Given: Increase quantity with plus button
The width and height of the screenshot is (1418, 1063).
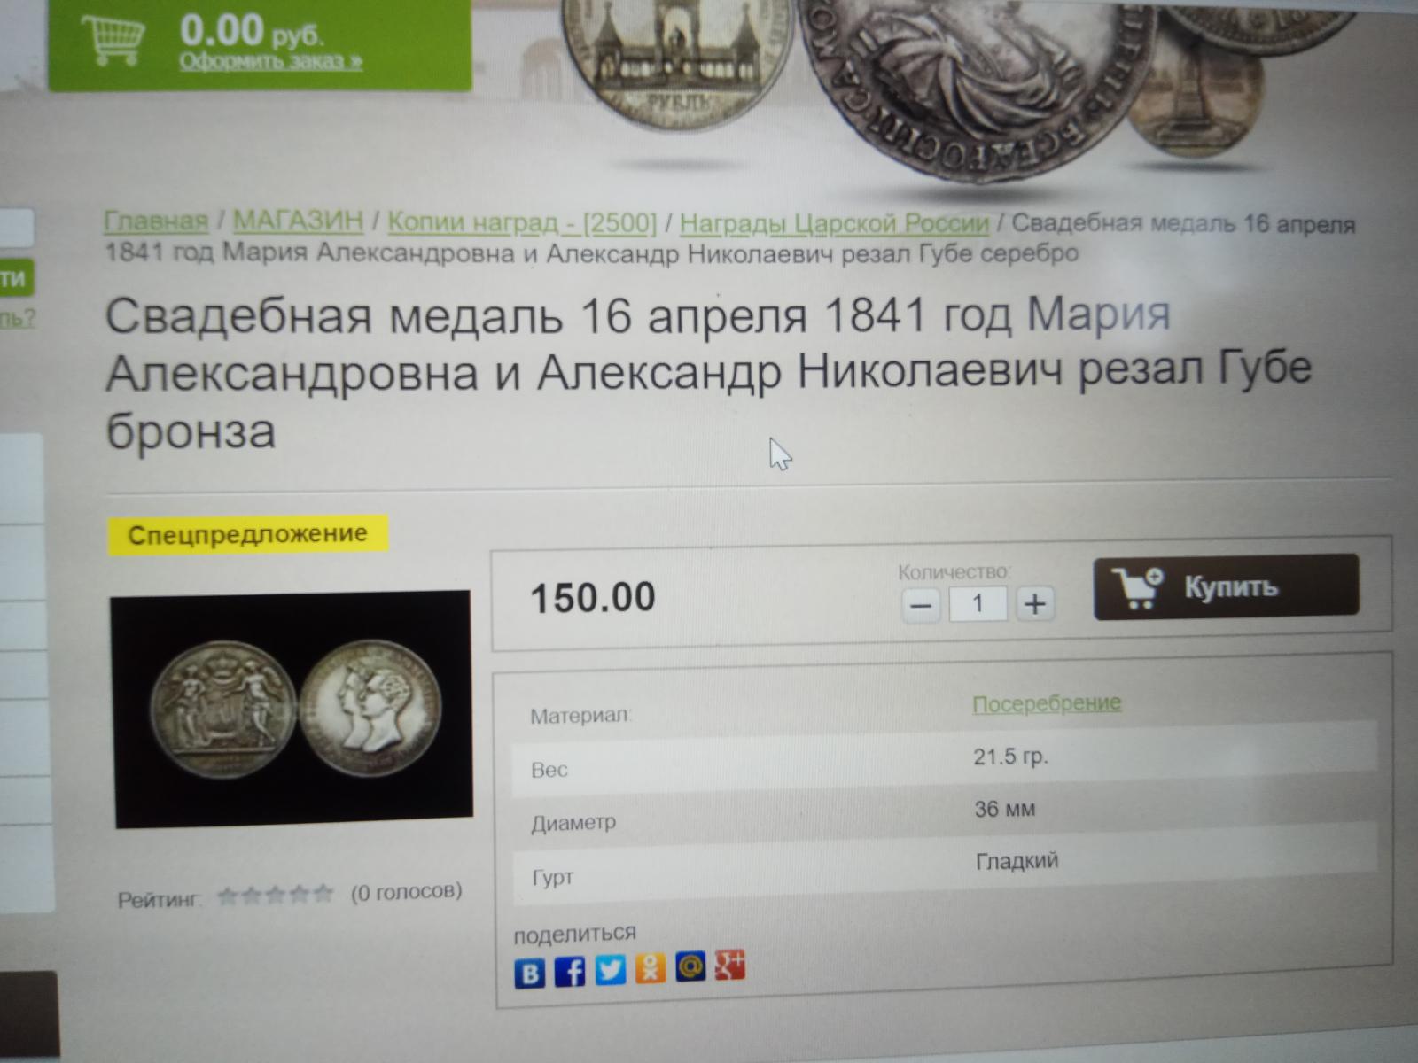Looking at the screenshot, I should click(1035, 604).
